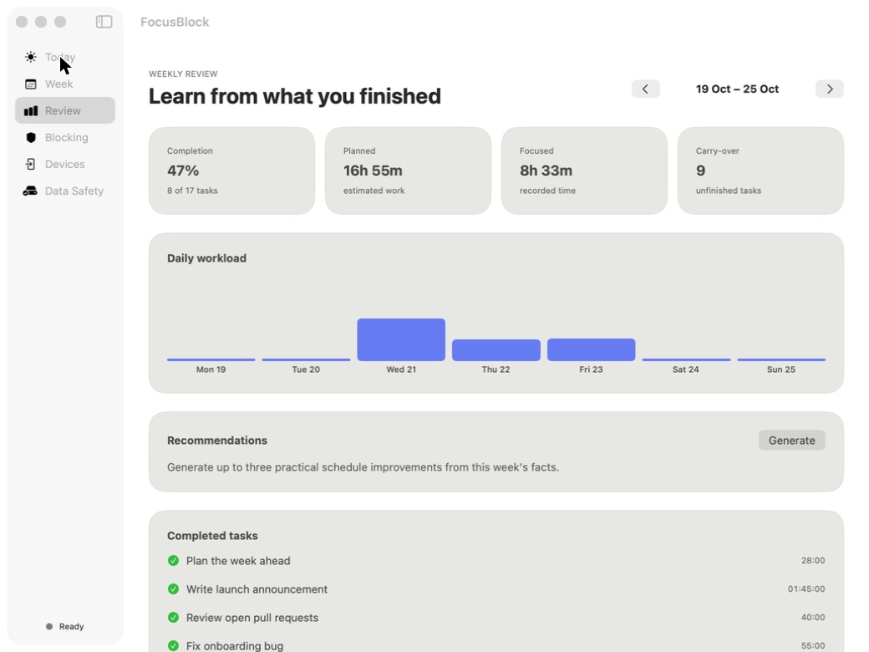
Task: Click the Mon 19 day label
Action: coord(211,369)
